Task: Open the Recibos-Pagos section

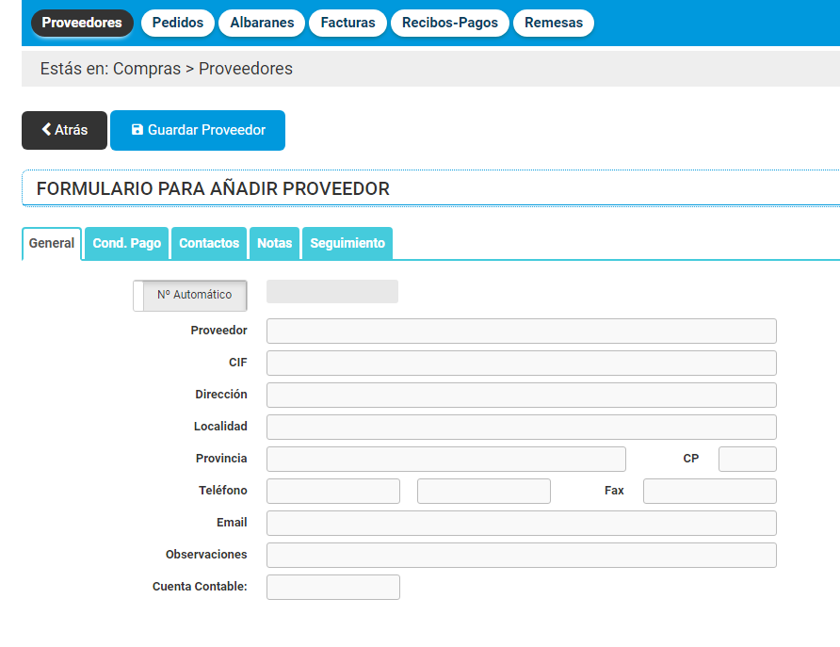Action: (449, 22)
